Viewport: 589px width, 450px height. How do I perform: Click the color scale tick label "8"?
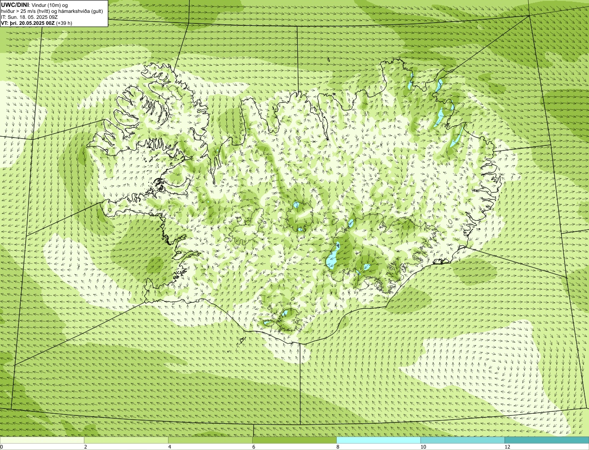(x=337, y=447)
